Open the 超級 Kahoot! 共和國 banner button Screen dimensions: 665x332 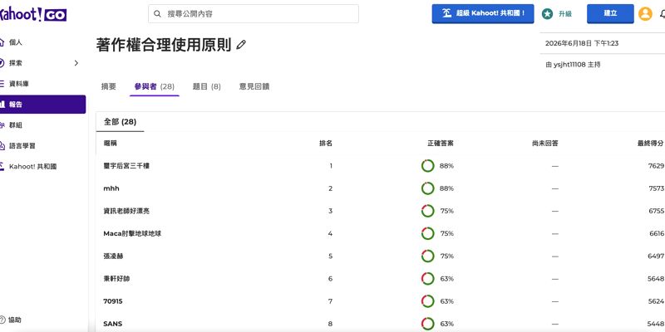(483, 13)
